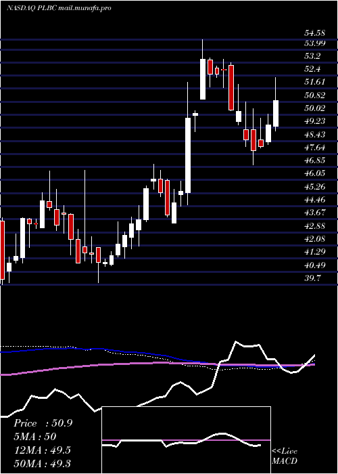Click the 51.61 price axis label
The width and height of the screenshot is (338, 474).
coord(315,82)
